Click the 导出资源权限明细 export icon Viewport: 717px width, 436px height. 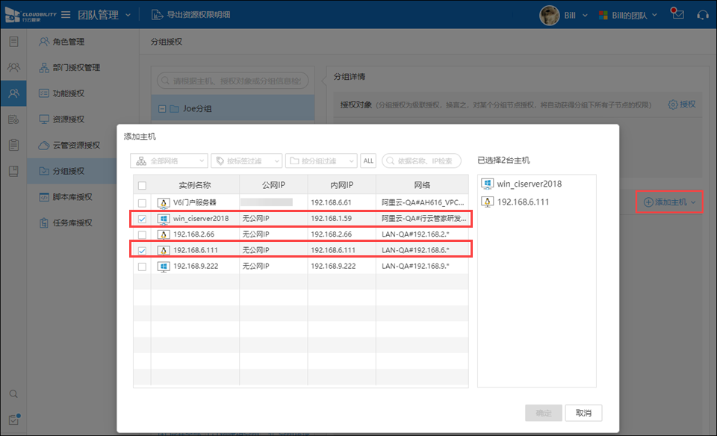157,15
